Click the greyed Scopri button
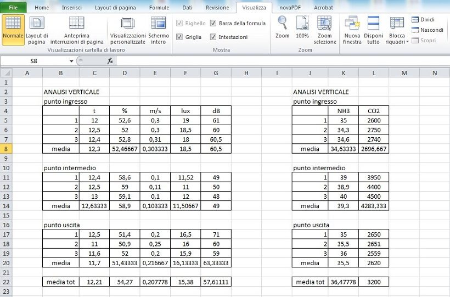Image resolution: width=450 pixels, height=297 pixels. (x=424, y=41)
